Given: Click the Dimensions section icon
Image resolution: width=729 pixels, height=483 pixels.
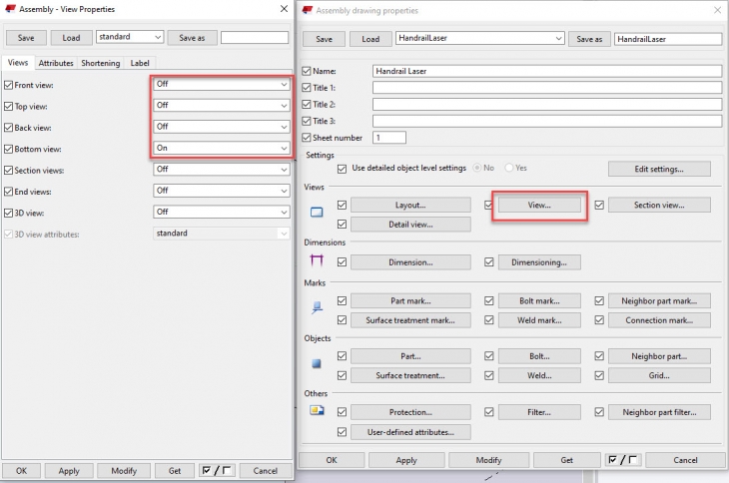Looking at the screenshot, I should pos(317,261).
